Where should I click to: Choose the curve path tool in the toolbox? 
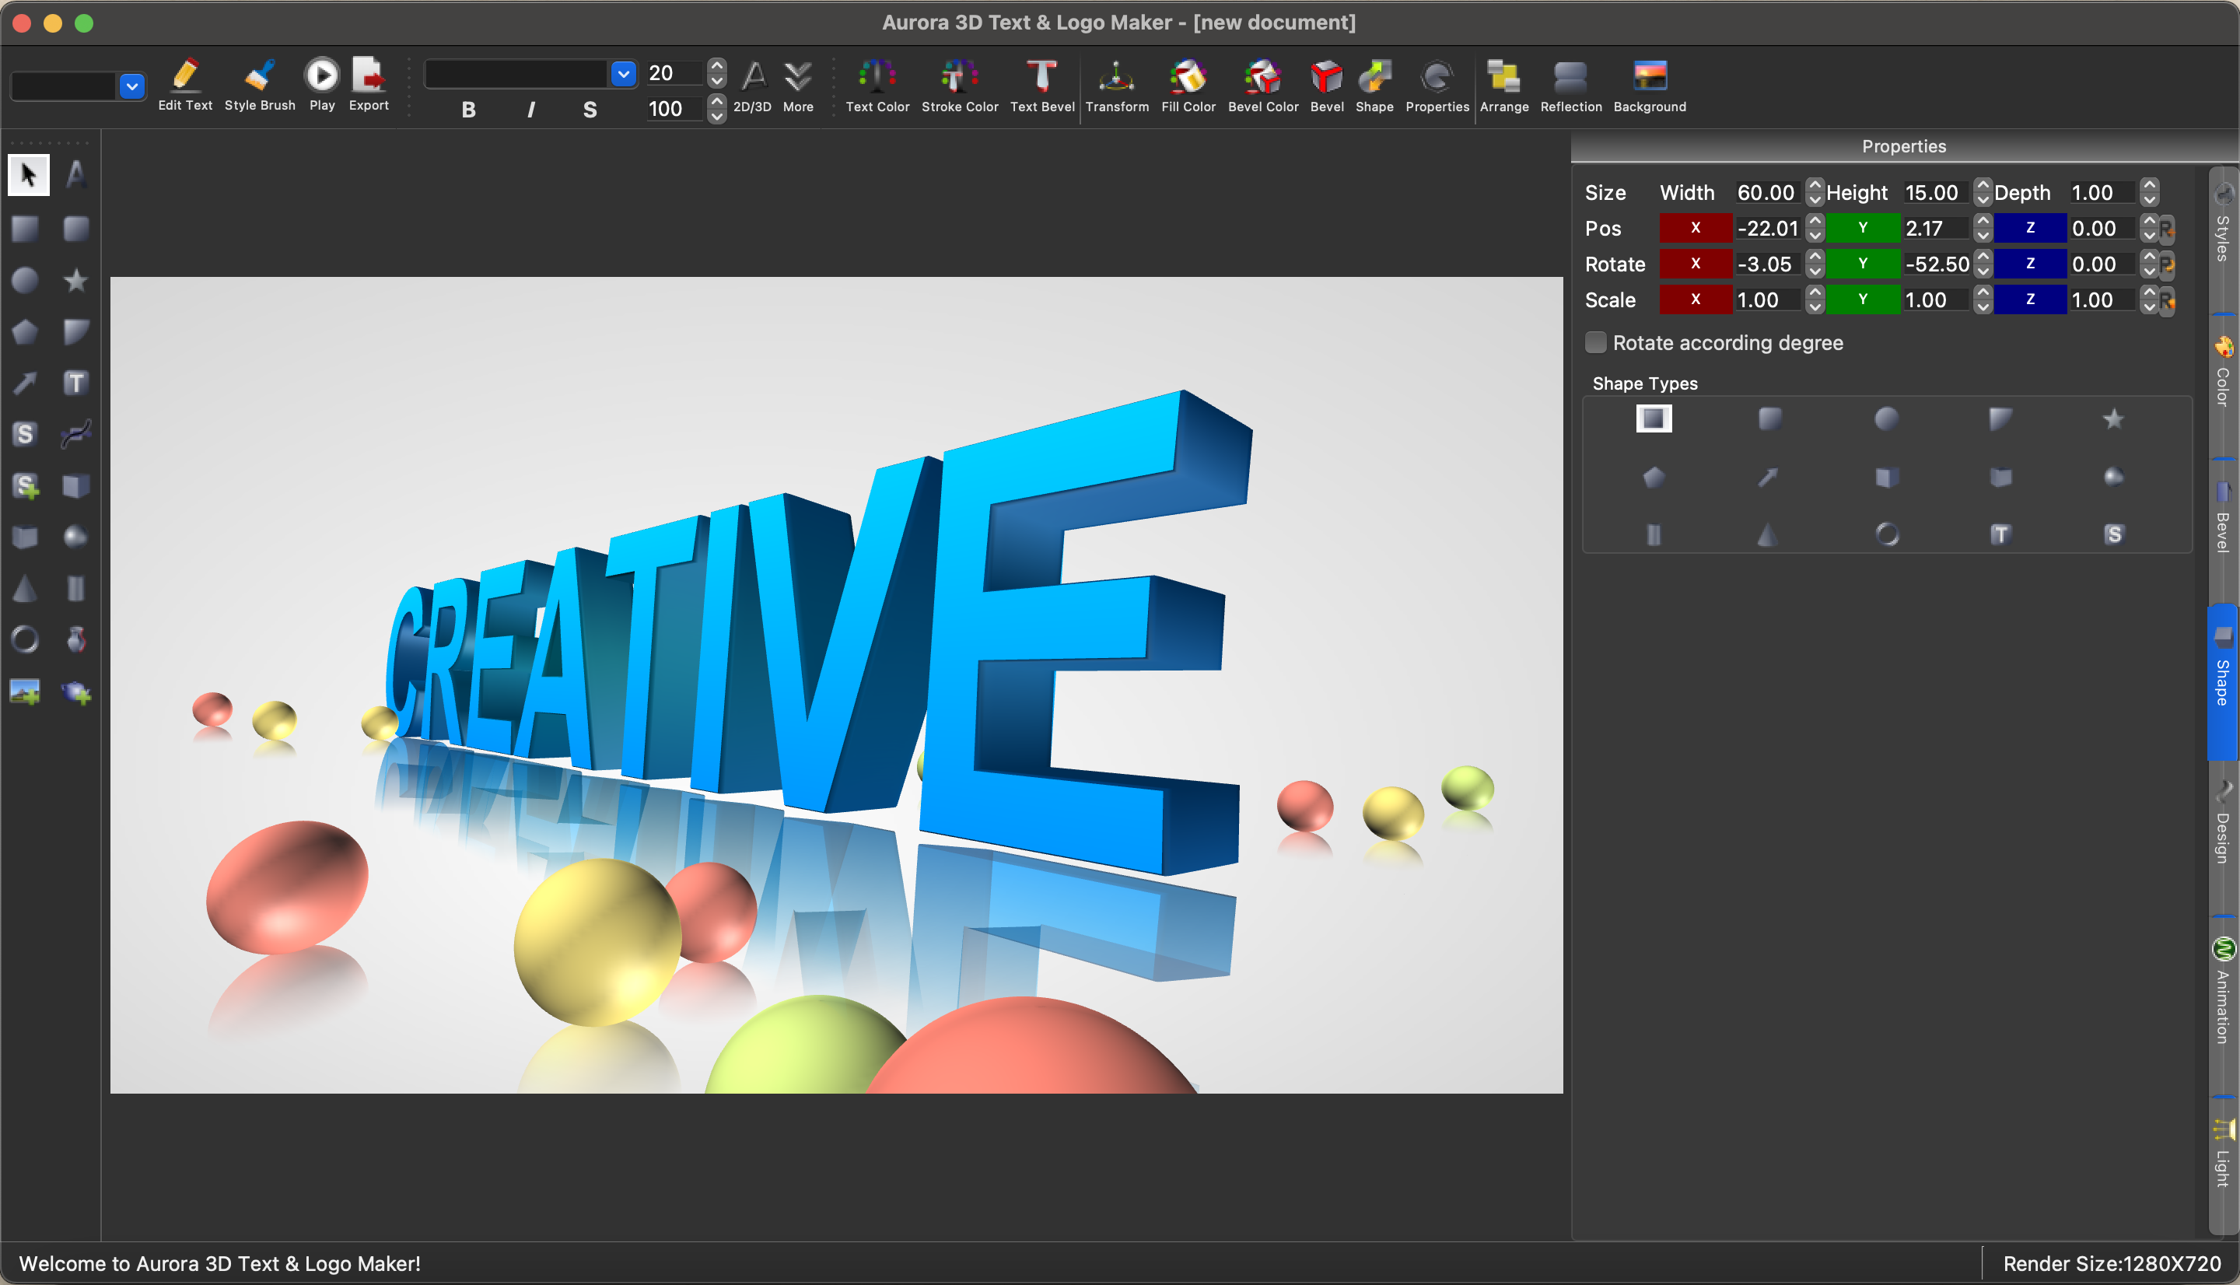[x=77, y=434]
